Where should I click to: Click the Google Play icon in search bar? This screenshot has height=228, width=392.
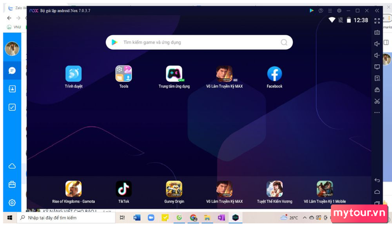click(114, 42)
